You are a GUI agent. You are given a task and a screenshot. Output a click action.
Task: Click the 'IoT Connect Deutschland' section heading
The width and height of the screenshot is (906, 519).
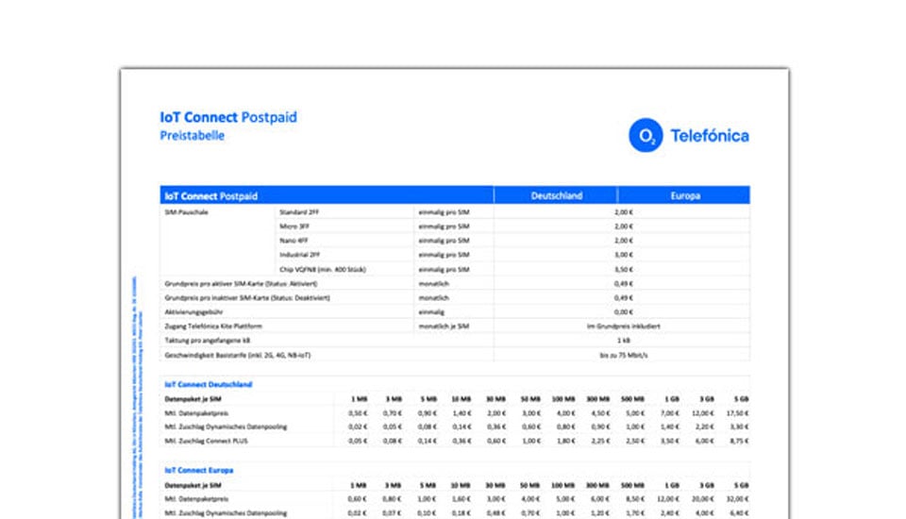208,384
